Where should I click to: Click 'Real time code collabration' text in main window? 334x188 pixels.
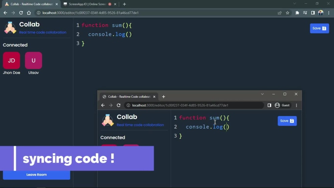pyautogui.click(x=43, y=32)
